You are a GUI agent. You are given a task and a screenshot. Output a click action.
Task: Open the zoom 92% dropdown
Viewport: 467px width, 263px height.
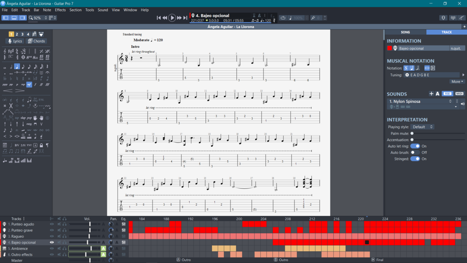pyautogui.click(x=38, y=18)
